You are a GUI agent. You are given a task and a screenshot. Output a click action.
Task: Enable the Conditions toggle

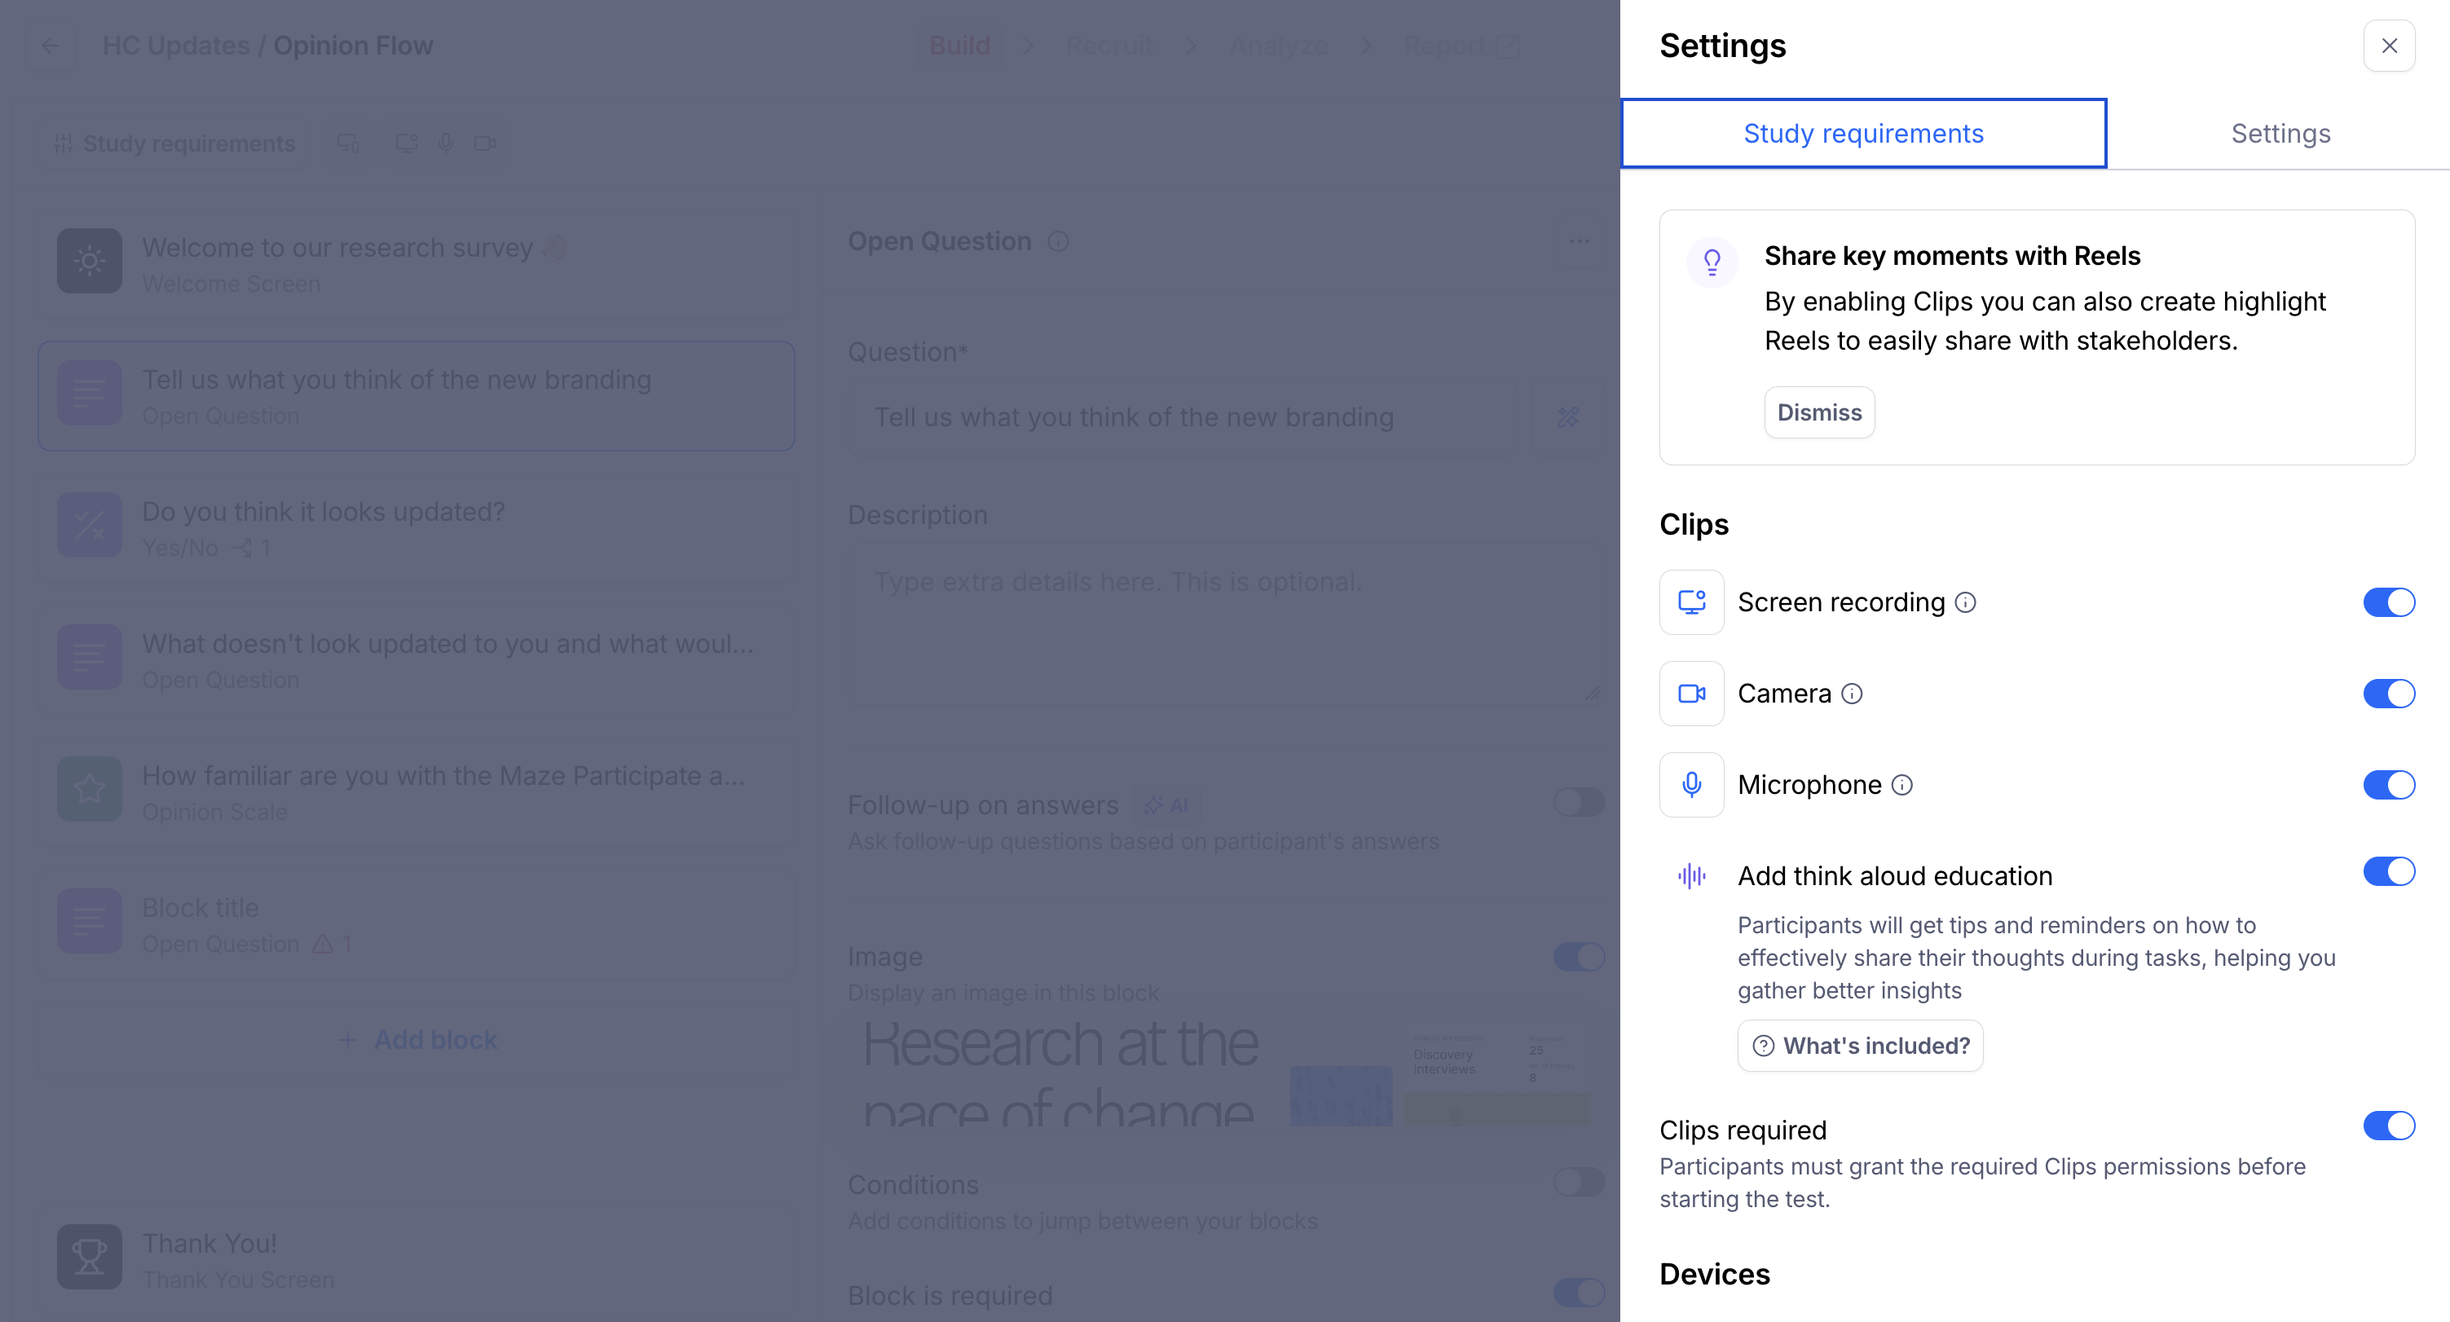(x=1579, y=1182)
